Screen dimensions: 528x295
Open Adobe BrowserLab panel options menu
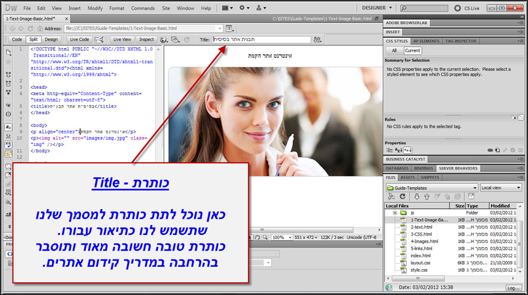pos(520,23)
